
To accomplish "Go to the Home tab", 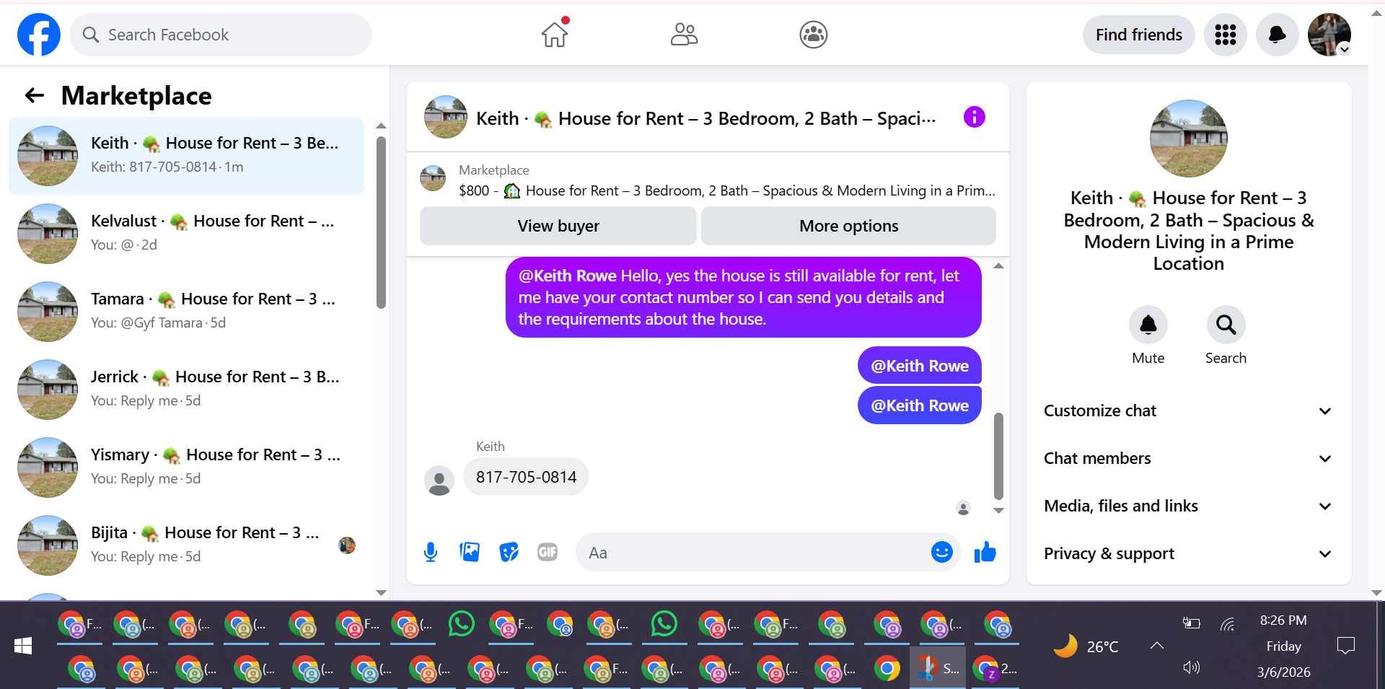I will tap(555, 34).
